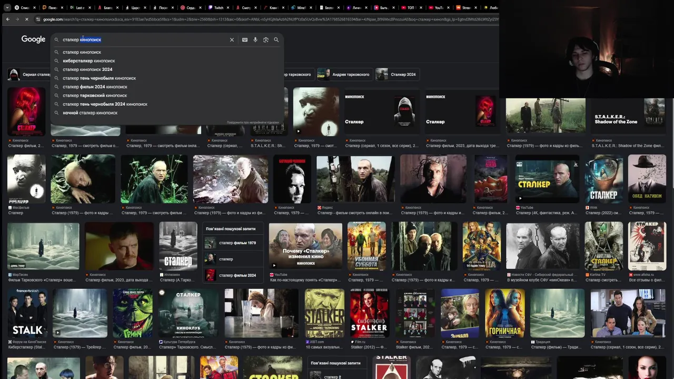The height and width of the screenshot is (379, 674).
Task: Open the 'Горничная' poster thumbnail
Action: pyautogui.click(x=504, y=313)
